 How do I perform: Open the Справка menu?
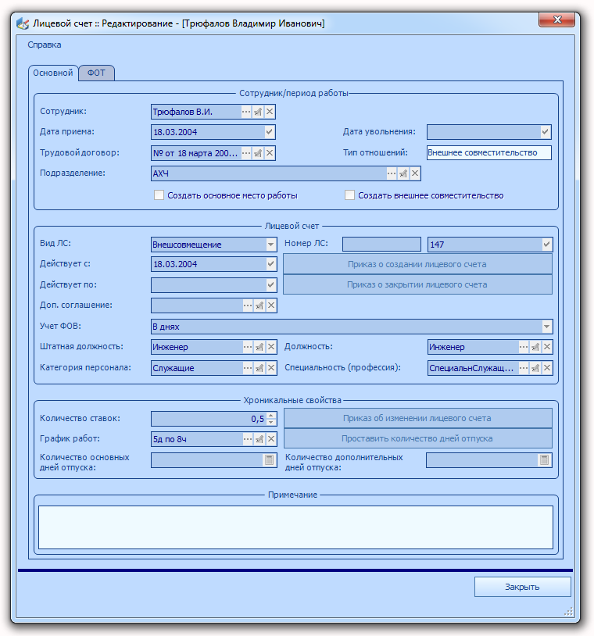45,45
